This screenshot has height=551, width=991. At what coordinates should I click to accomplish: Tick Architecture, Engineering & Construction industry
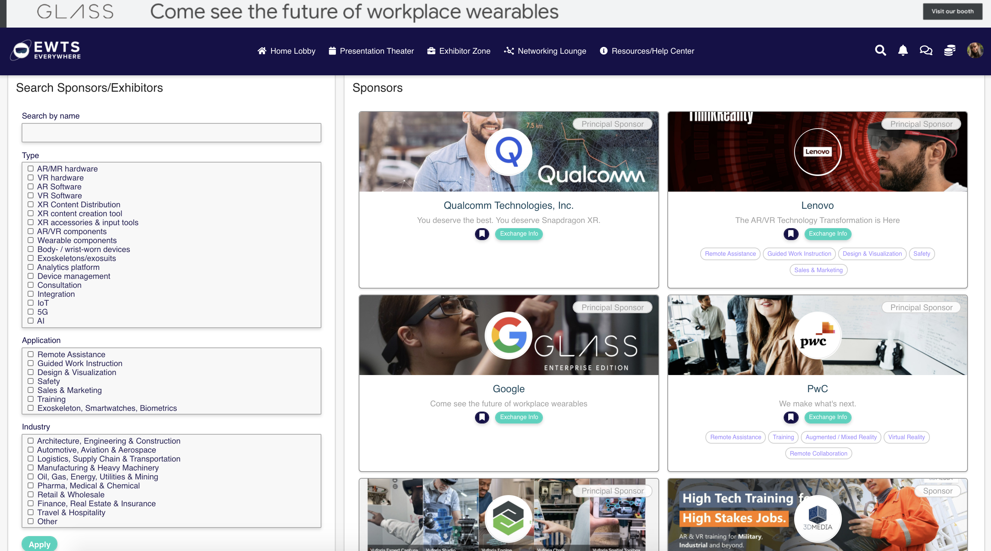pyautogui.click(x=31, y=441)
